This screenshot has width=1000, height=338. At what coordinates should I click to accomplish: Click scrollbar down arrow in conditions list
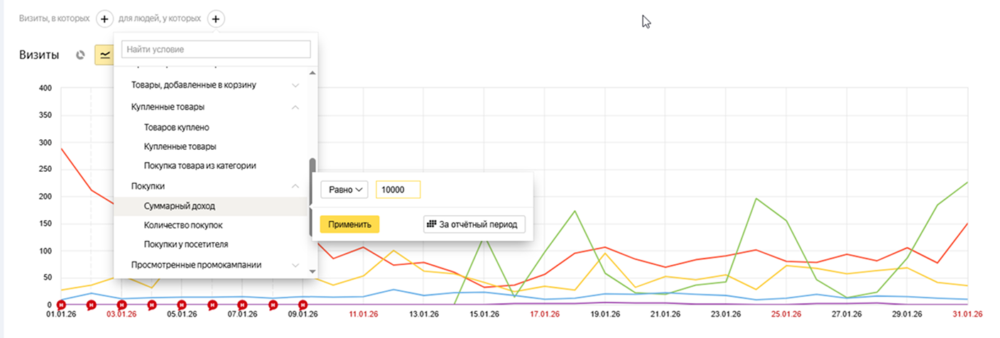click(x=312, y=271)
